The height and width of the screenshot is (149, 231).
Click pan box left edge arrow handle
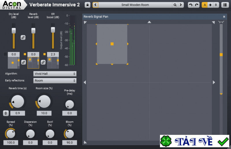click(x=96, y=44)
